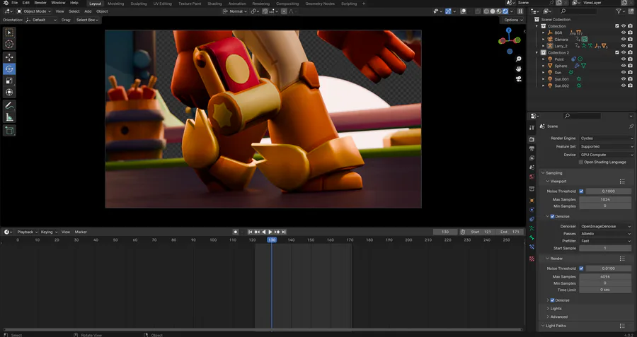
Task: Enable Open Shading Language checkbox
Action: click(x=581, y=162)
